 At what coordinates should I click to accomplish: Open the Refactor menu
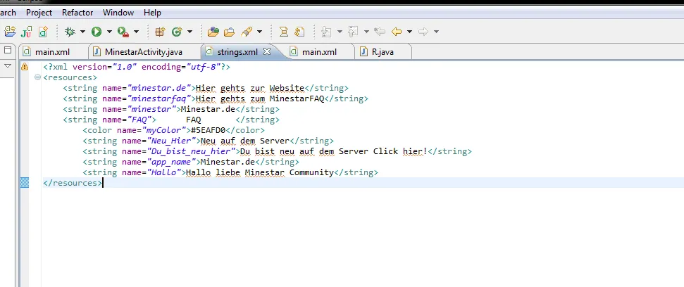coord(77,13)
